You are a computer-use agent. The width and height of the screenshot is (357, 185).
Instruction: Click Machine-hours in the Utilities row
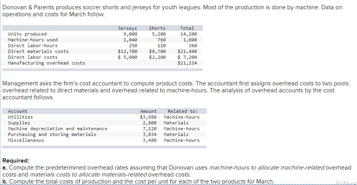point(182,117)
